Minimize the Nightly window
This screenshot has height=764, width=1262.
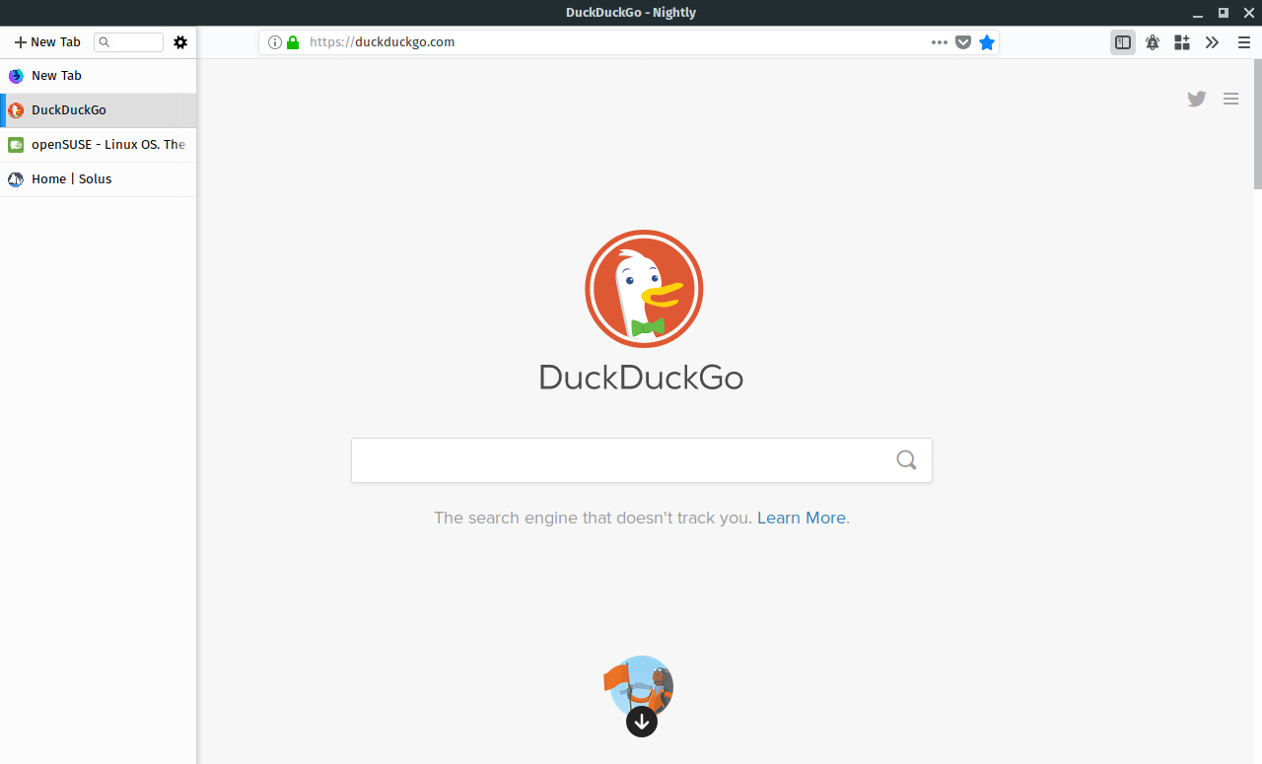click(1199, 13)
